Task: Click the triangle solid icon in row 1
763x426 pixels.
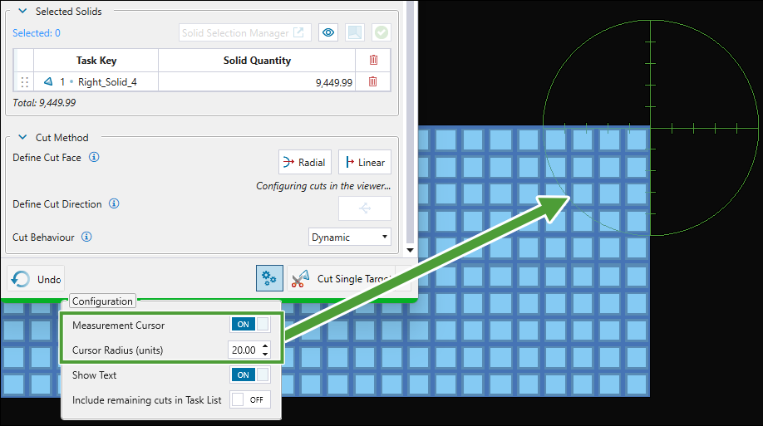Action: click(48, 81)
